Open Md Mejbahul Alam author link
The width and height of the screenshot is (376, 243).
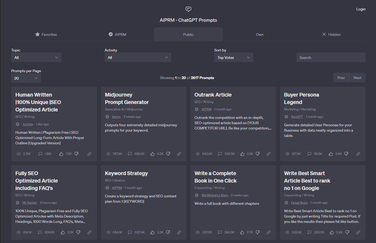pyautogui.click(x=215, y=195)
